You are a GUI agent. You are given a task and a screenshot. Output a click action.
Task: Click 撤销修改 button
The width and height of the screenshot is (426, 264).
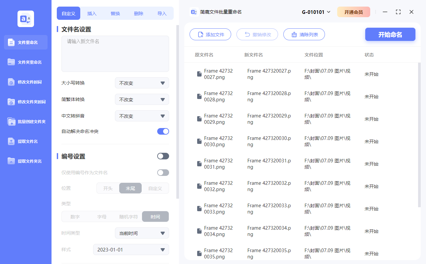tap(257, 34)
